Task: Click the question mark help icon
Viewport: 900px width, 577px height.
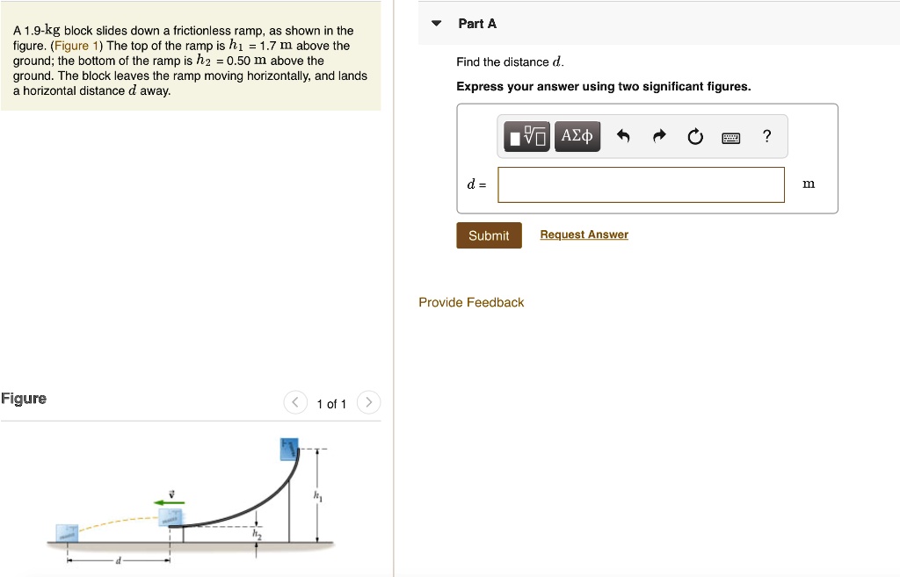Action: point(766,135)
